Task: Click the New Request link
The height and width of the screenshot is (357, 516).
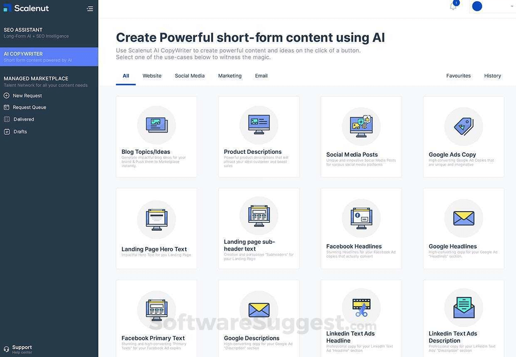Action: (28, 96)
